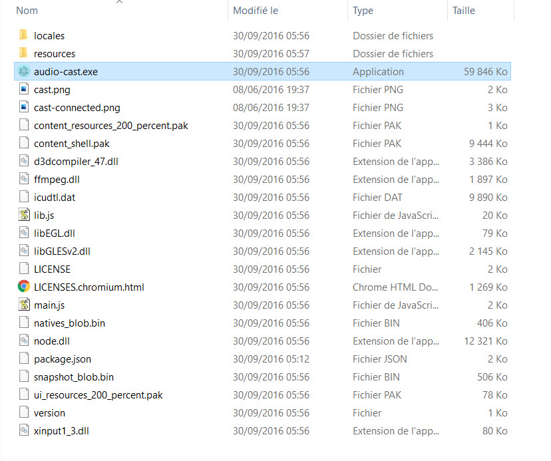The image size is (551, 461).
Task: Select the version file name
Action: click(49, 413)
